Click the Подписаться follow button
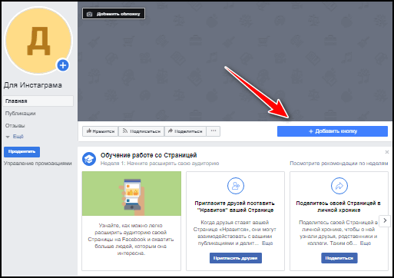394x278 pixels. 141,131
